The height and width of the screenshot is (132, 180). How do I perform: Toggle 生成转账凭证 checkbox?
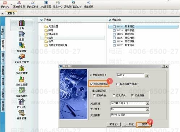click(91, 84)
